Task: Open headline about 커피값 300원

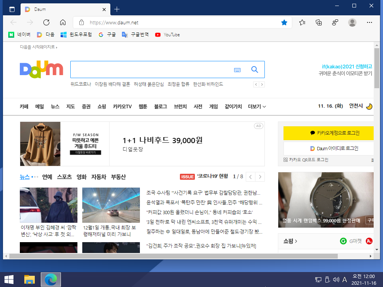Action: click(199, 212)
